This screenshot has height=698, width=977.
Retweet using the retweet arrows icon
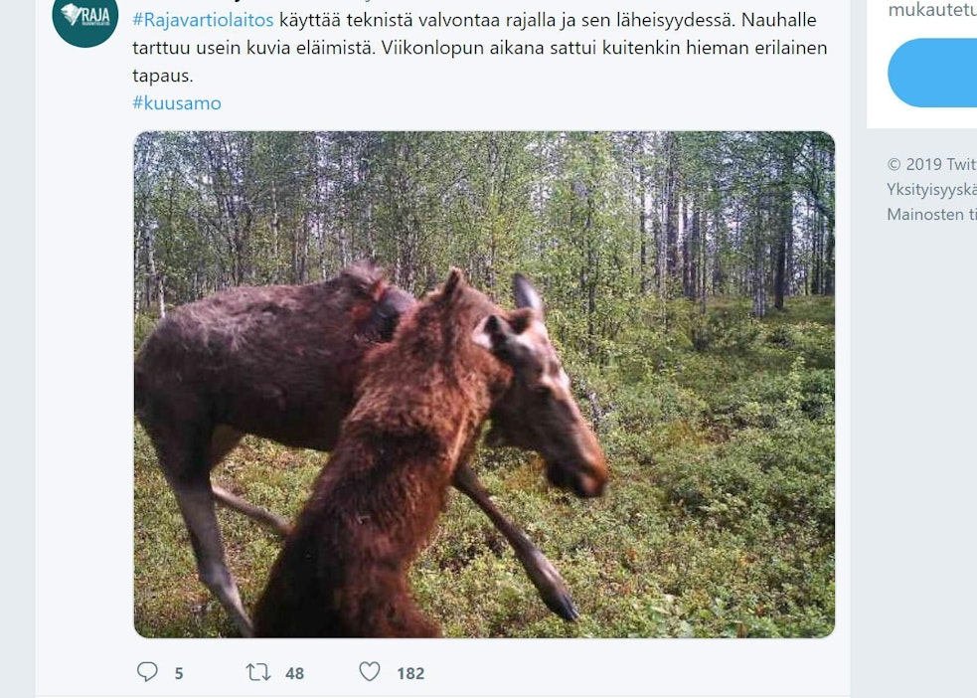tap(256, 671)
